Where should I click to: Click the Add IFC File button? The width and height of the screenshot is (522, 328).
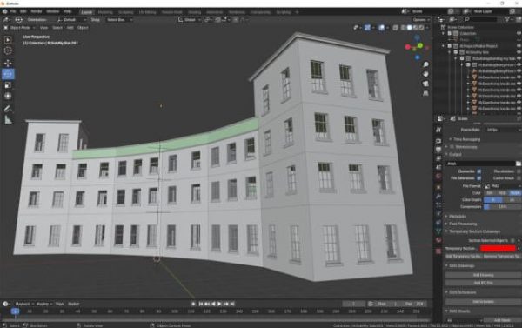[x=483, y=283]
